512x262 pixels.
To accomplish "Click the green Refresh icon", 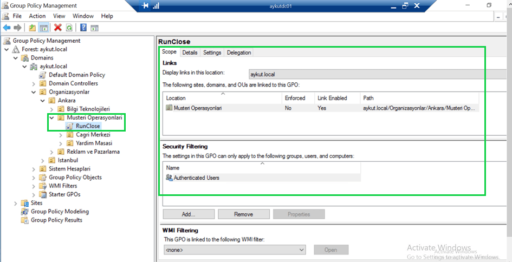I will point(69,28).
